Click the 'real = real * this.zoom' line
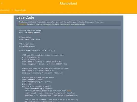 38,71
